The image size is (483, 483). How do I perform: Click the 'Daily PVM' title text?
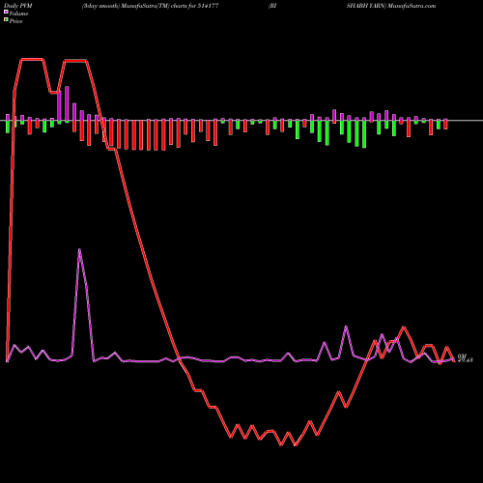point(18,6)
